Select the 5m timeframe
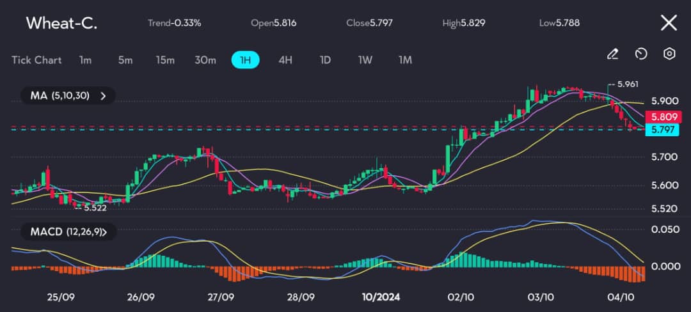 [125, 60]
